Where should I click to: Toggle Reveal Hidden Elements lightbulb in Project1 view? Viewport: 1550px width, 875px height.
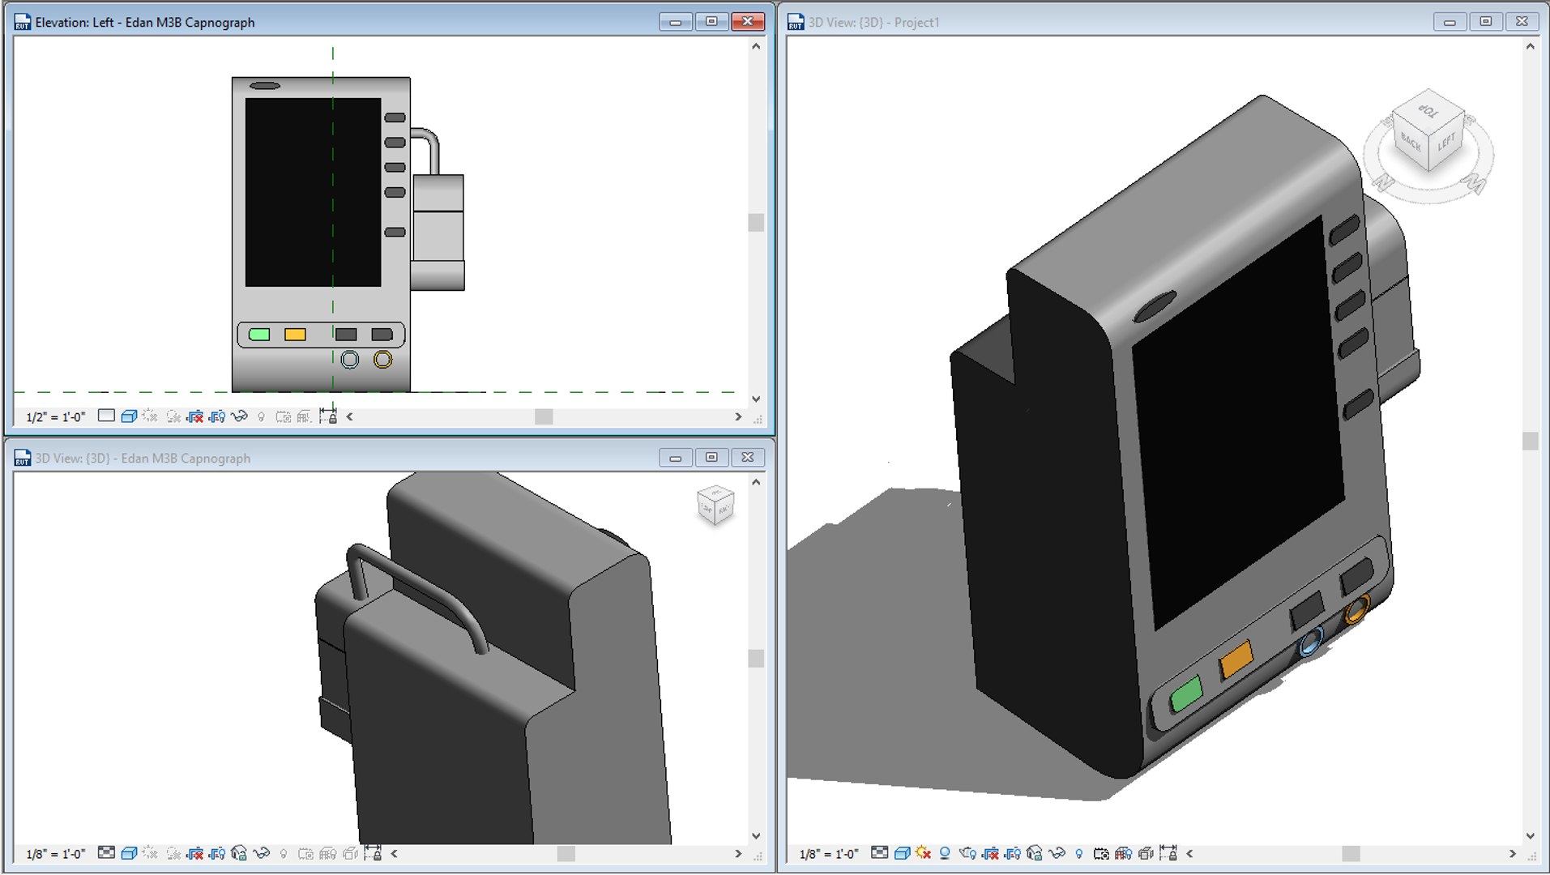coord(1078,853)
